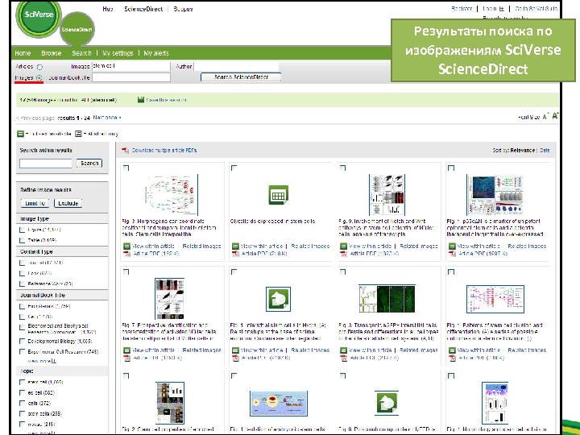Click the PDF icon under Fig. 1 Patterns of division

pyautogui.click(x=452, y=358)
